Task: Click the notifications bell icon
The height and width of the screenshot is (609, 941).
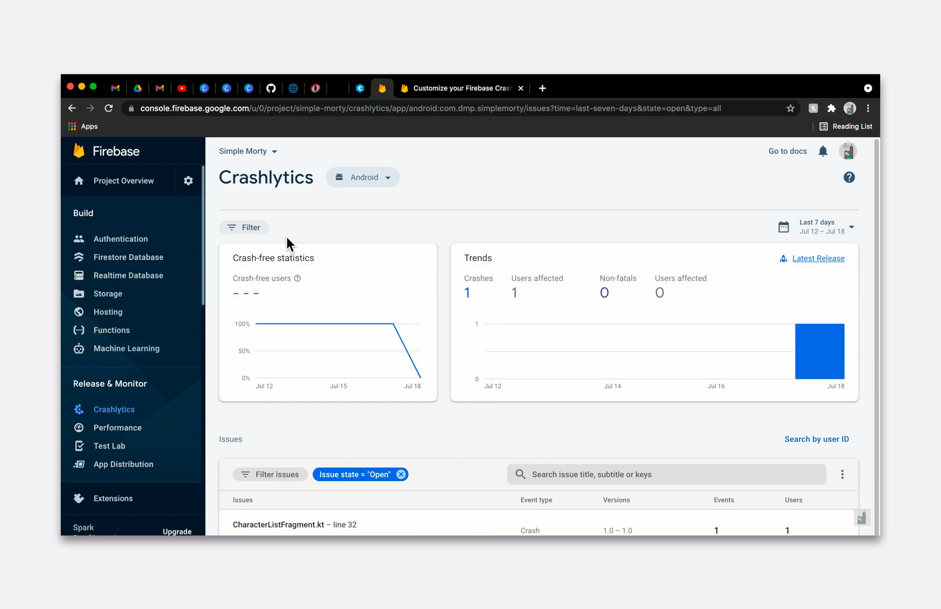Action: pyautogui.click(x=823, y=151)
